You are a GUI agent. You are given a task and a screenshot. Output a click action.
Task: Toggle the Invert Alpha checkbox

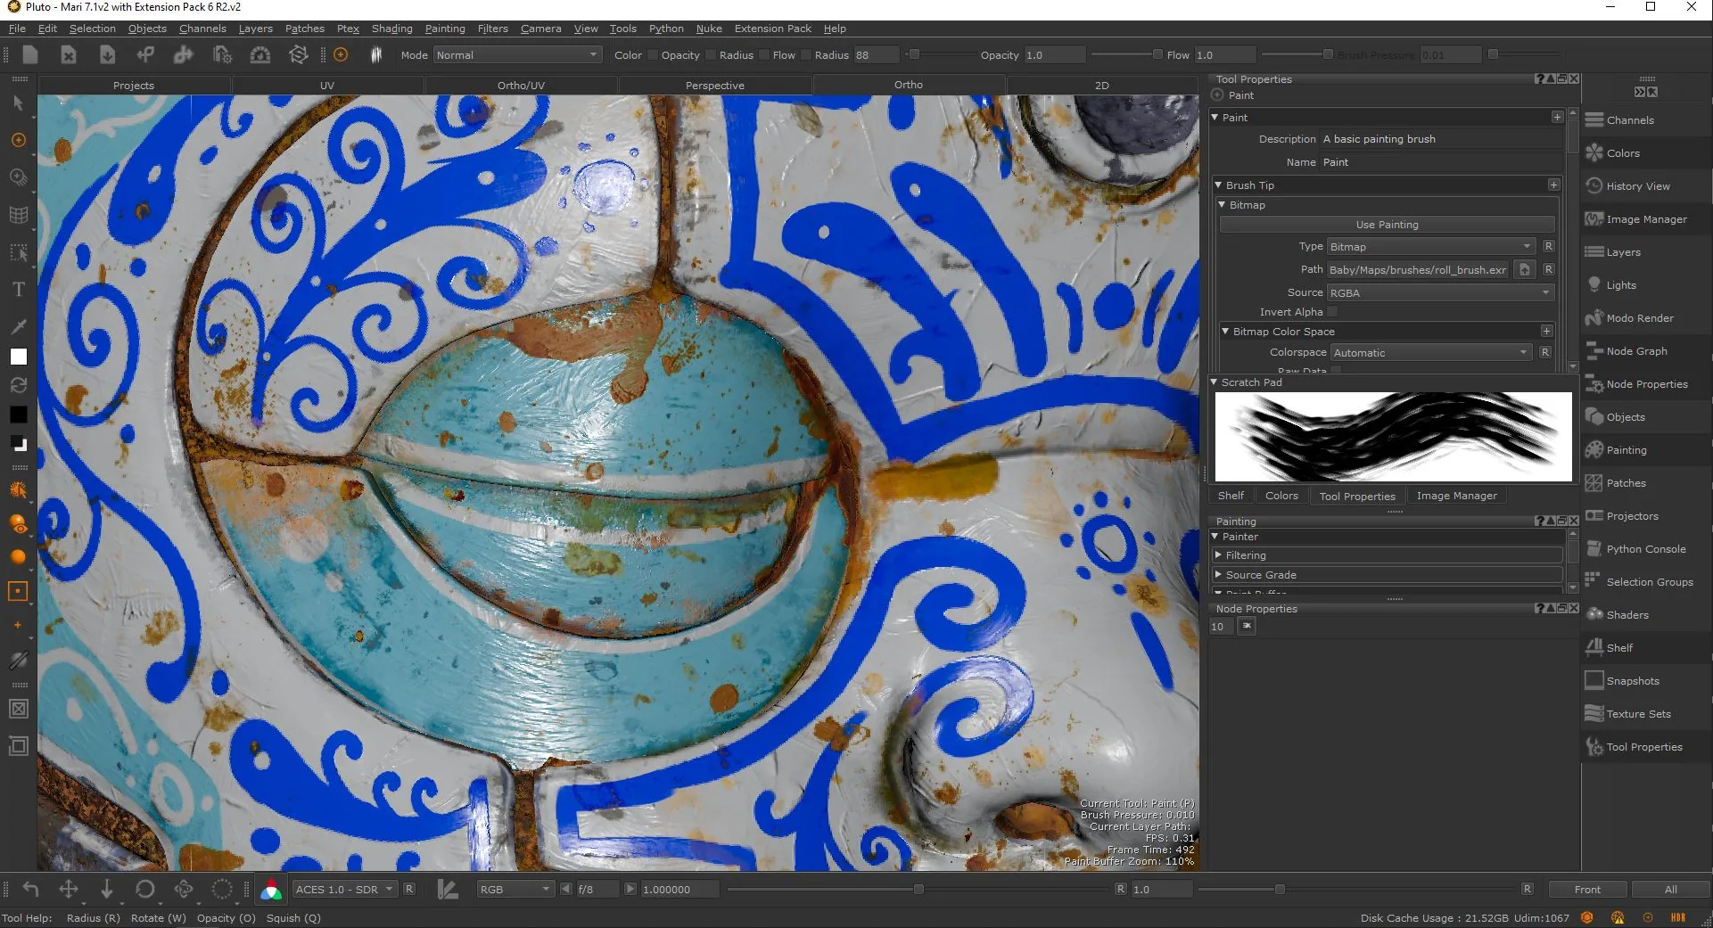coord(1332,312)
